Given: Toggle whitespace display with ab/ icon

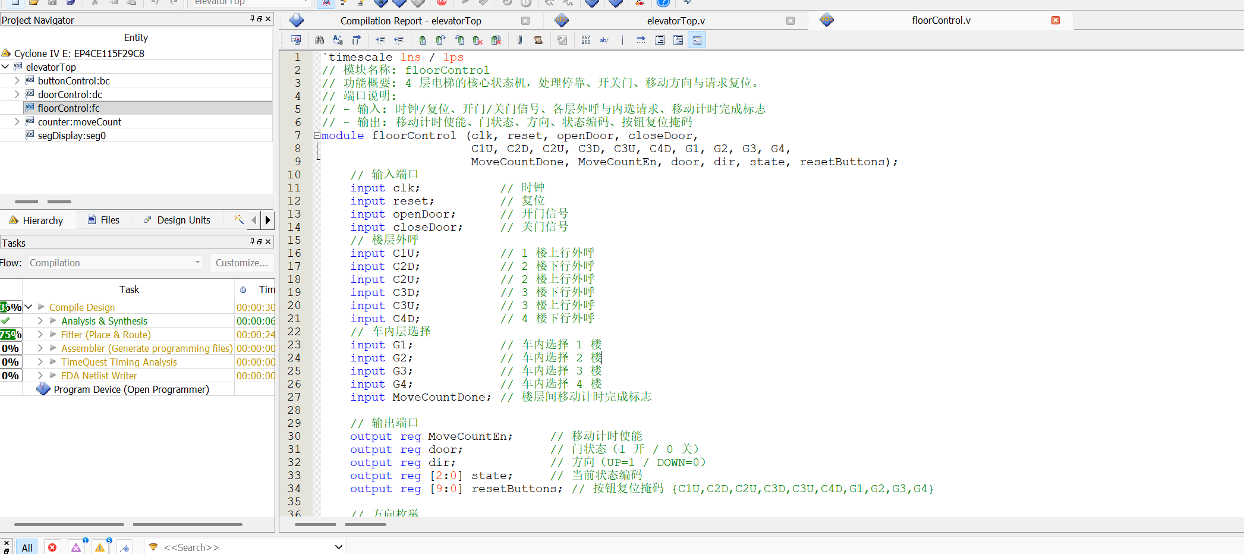Looking at the screenshot, I should 604,40.
